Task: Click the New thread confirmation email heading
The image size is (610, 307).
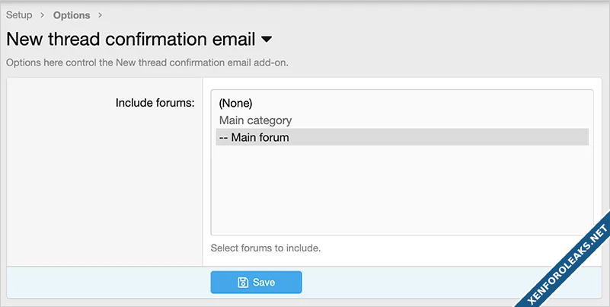Action: [130, 39]
